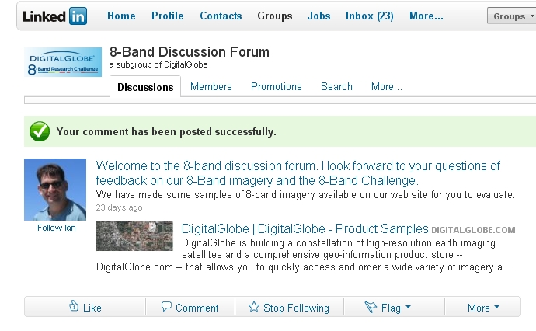Open Inbox (23) in top navigation
Image resolution: width=536 pixels, height=331 pixels.
(370, 16)
